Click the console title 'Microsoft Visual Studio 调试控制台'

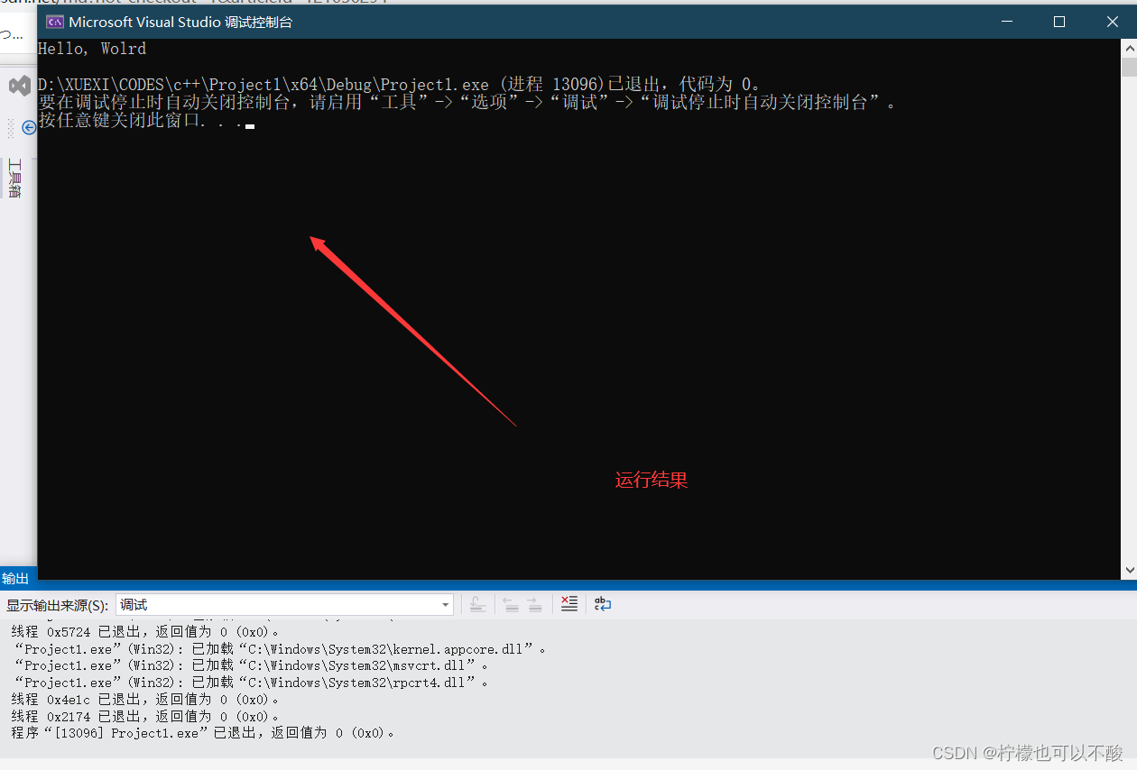180,23
